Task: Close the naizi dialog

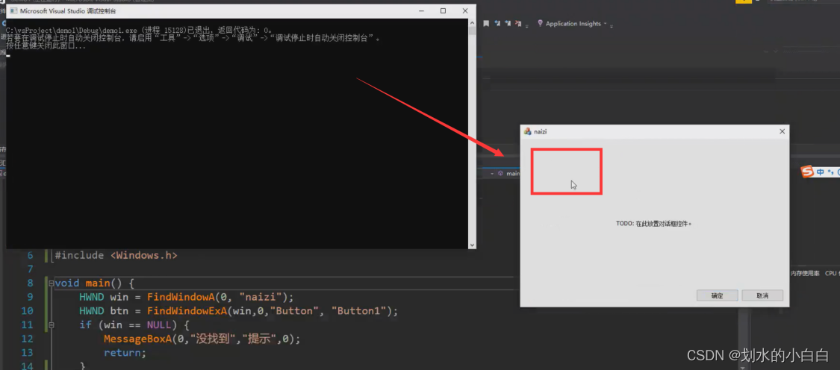Action: coord(783,131)
